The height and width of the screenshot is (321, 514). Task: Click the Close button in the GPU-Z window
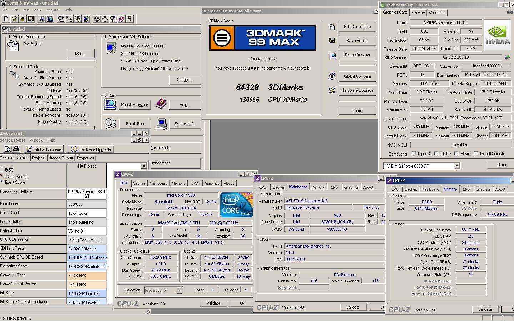point(501,165)
